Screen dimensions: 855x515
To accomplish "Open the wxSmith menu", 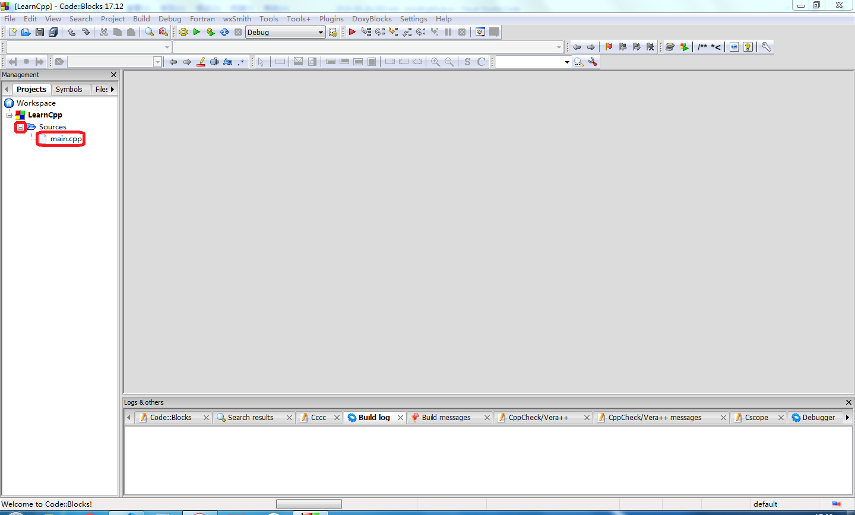I will pos(237,19).
